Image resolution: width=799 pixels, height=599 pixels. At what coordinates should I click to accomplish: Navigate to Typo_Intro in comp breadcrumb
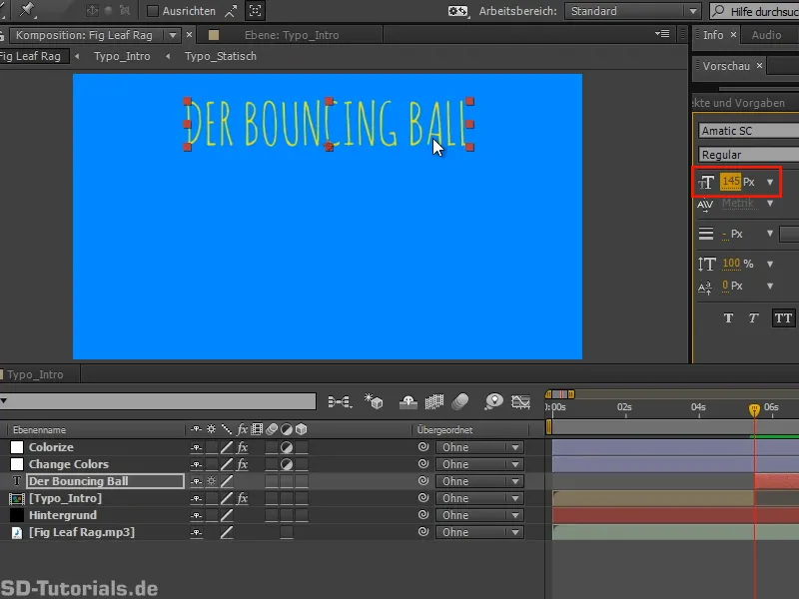122,56
